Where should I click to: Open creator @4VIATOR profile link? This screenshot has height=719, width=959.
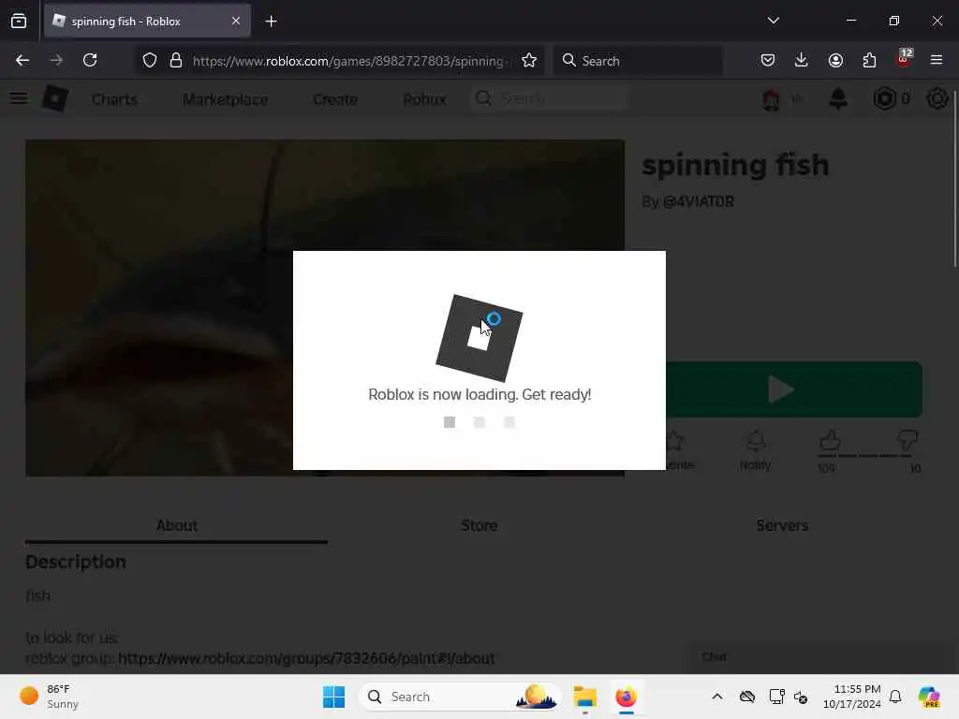point(699,202)
